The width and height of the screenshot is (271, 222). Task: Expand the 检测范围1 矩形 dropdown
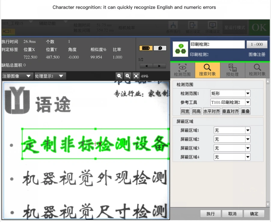point(248,93)
